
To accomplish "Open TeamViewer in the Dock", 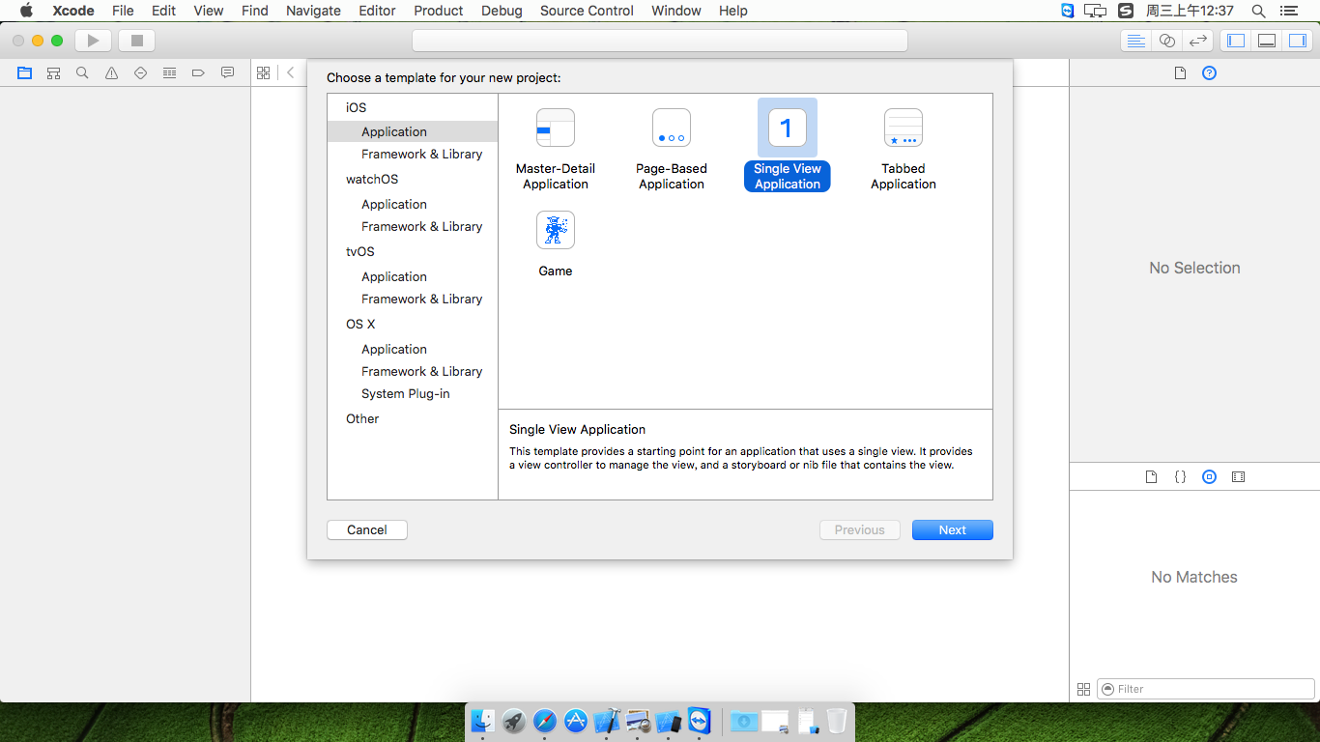I will coord(700,721).
